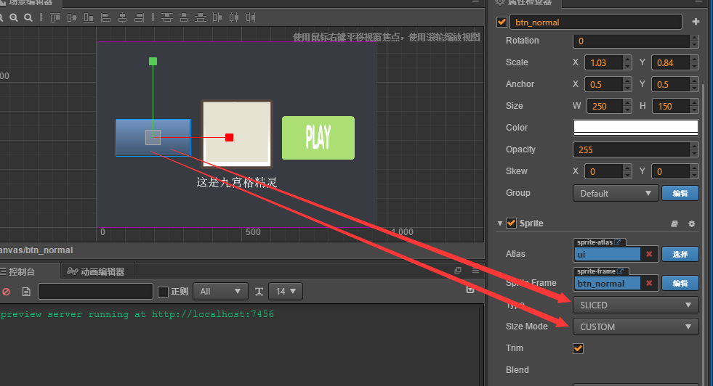Viewport: 713px width, 386px height.
Task: Collapse the Sprite component section arrow
Action: tap(500, 223)
